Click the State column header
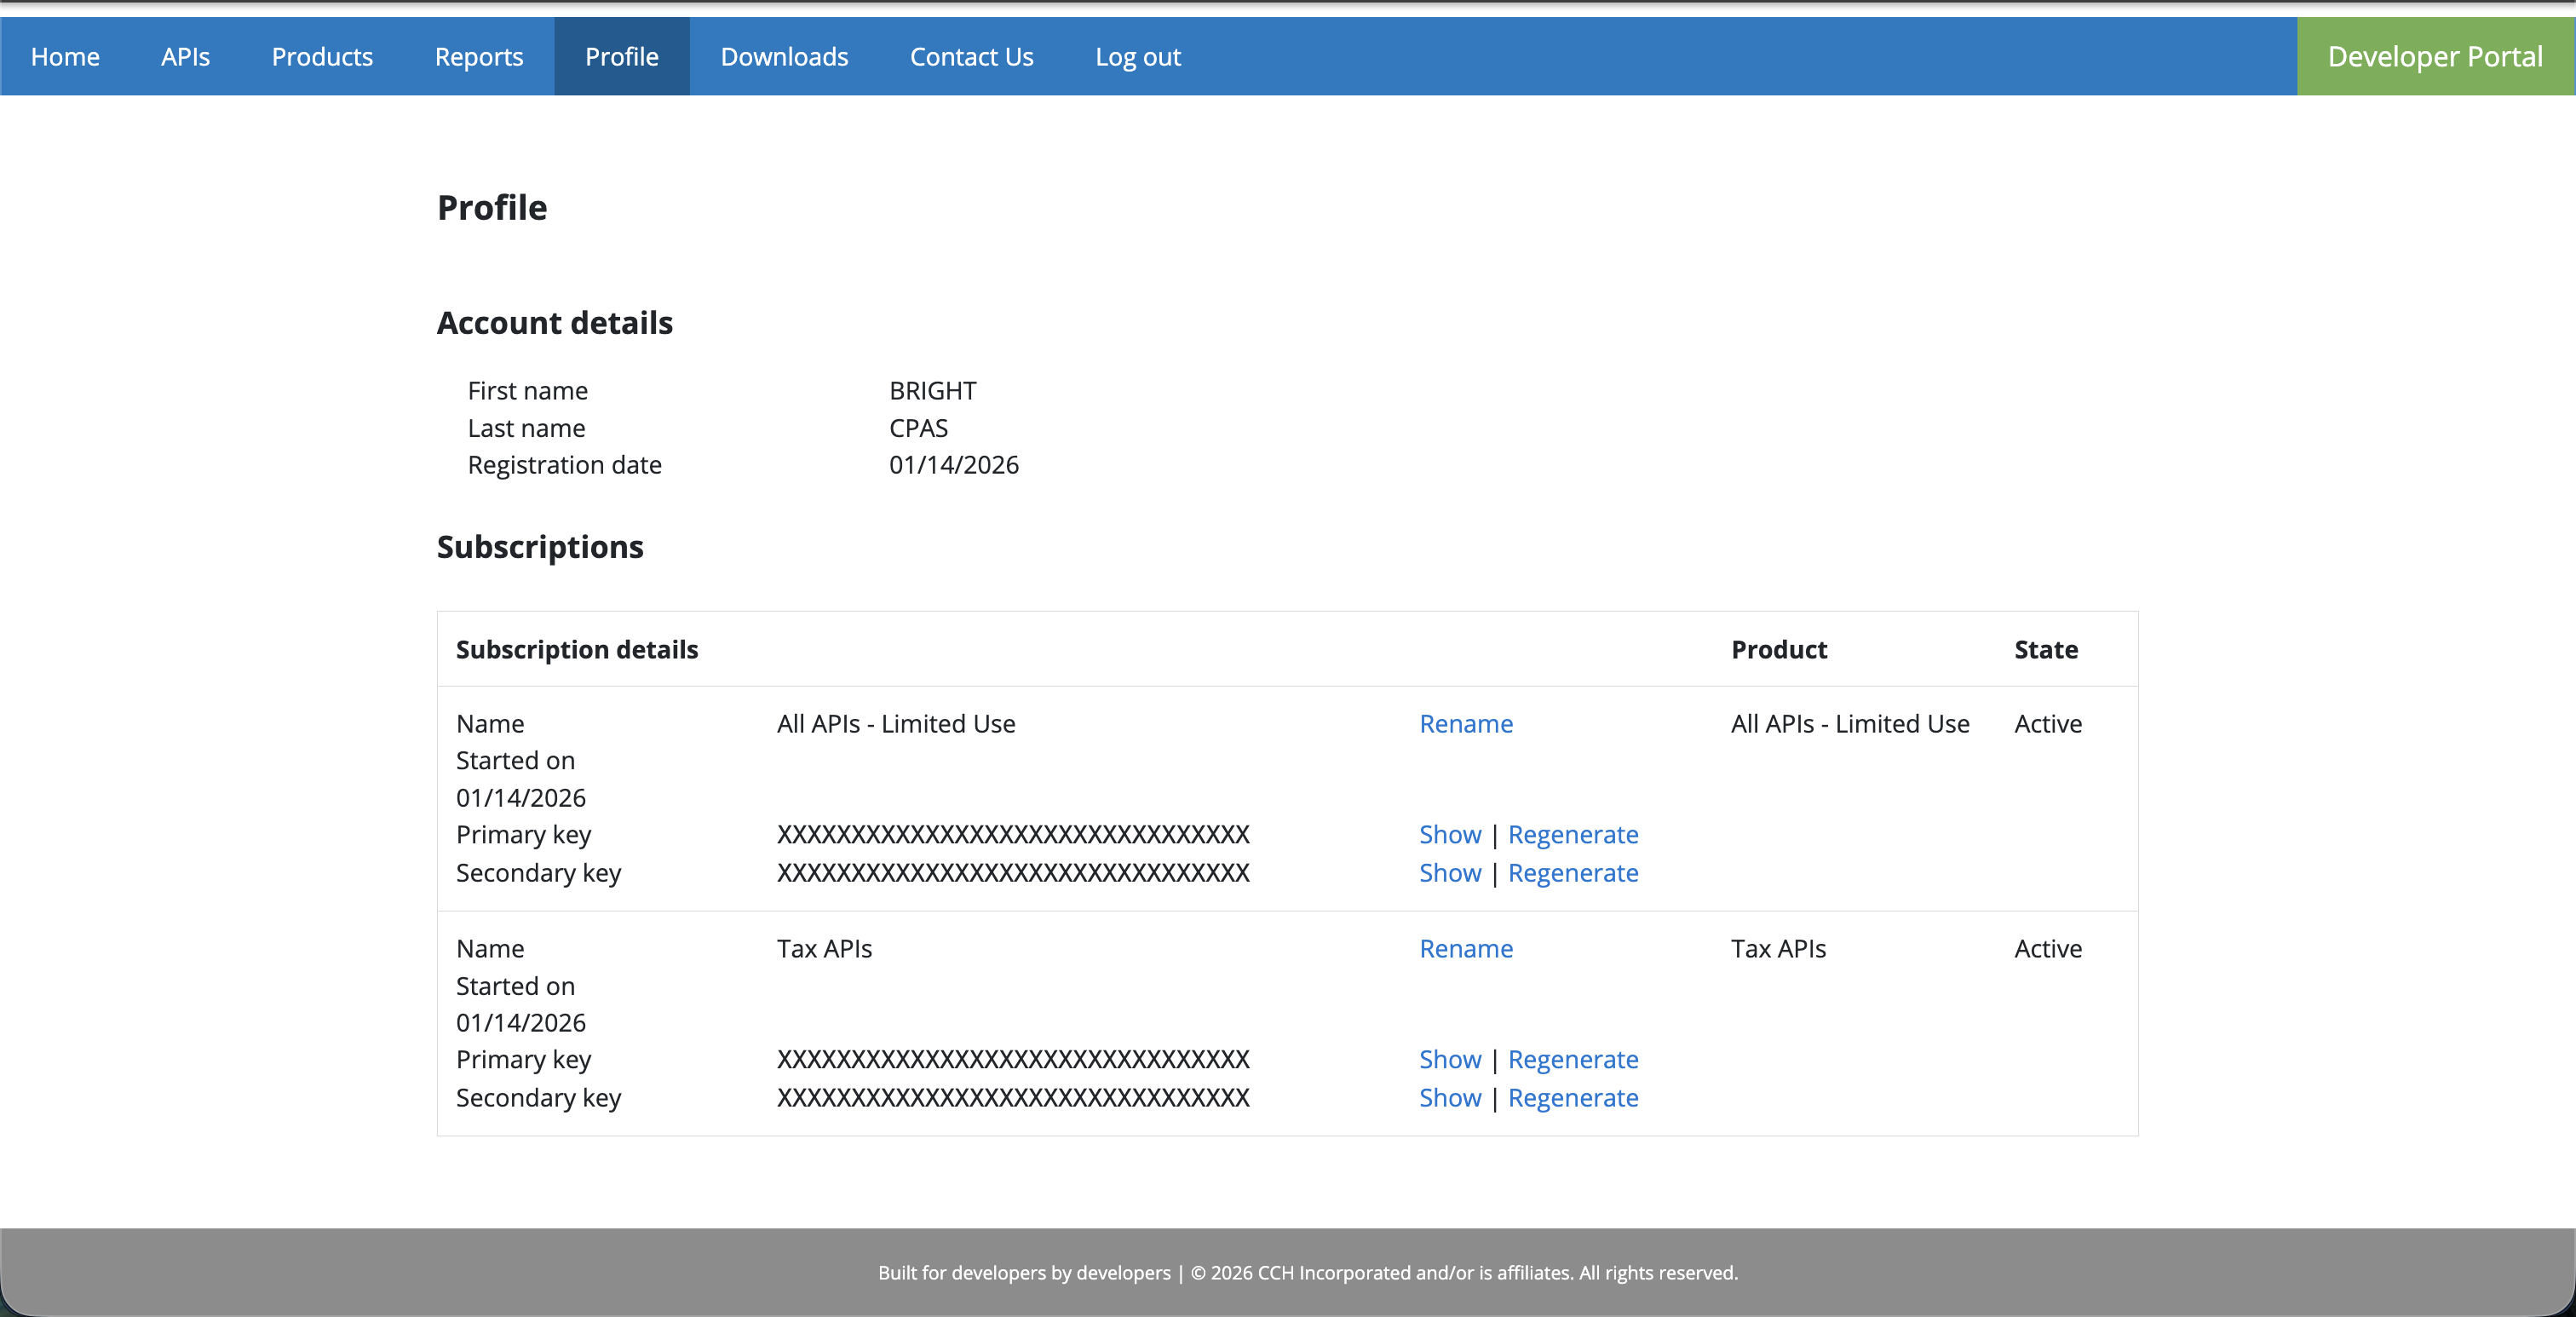 click(x=2046, y=649)
